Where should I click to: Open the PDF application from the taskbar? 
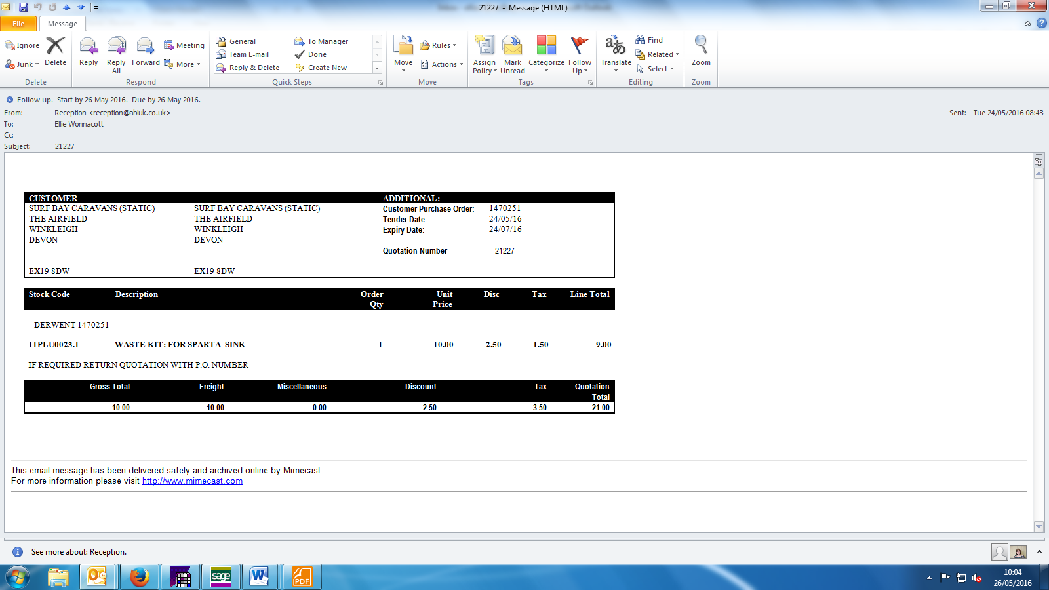(x=302, y=577)
